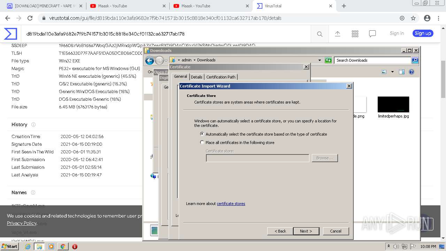This screenshot has height=251, width=446.
Task: Expand the admin breadcrumb arrow
Action: (x=194, y=60)
